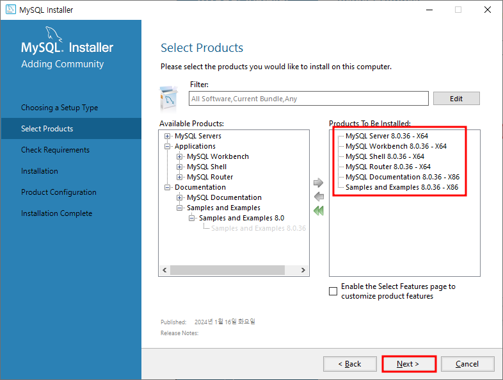The height and width of the screenshot is (380, 503).
Task: Expand the MySQL Router node
Action: pyautogui.click(x=179, y=178)
